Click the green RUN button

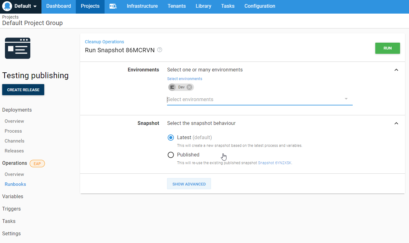click(388, 48)
